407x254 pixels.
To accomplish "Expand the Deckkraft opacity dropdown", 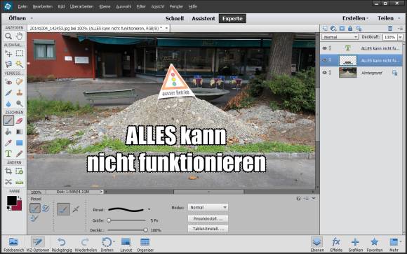I will click(x=400, y=37).
